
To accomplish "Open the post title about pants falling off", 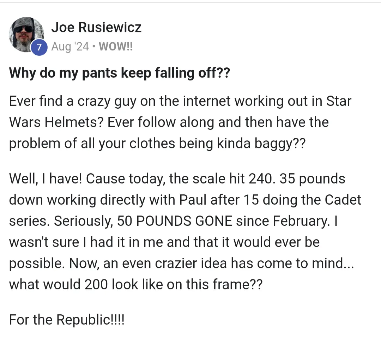I will (x=119, y=73).
